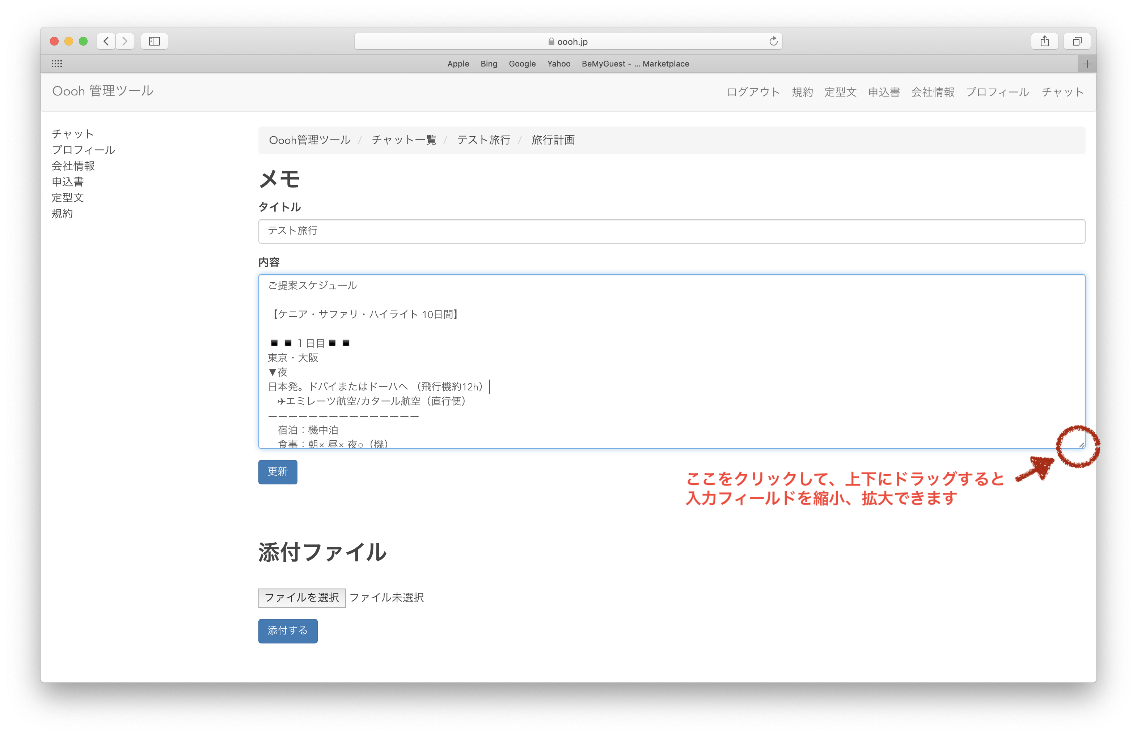Click the ▼夜 line in memo
The height and width of the screenshot is (736, 1137).
click(x=278, y=372)
